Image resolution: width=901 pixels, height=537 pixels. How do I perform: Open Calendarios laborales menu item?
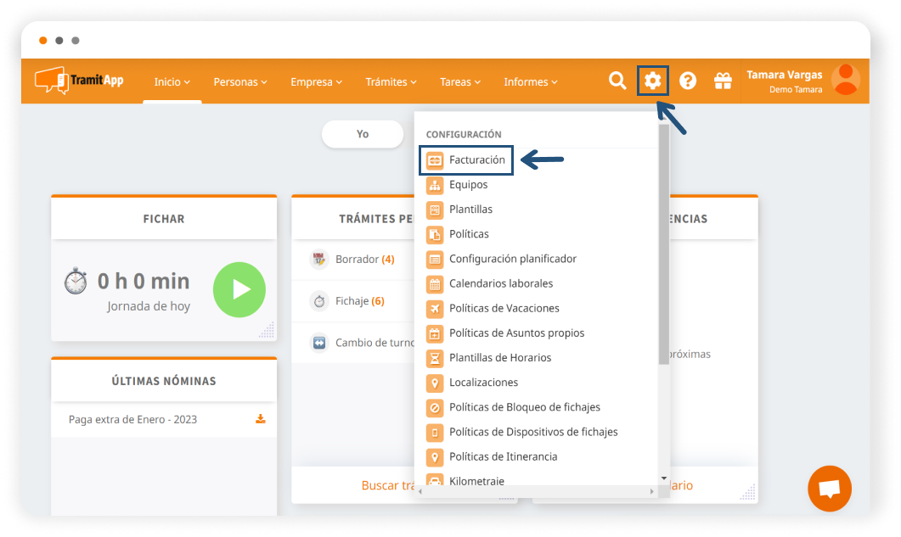pyautogui.click(x=500, y=283)
